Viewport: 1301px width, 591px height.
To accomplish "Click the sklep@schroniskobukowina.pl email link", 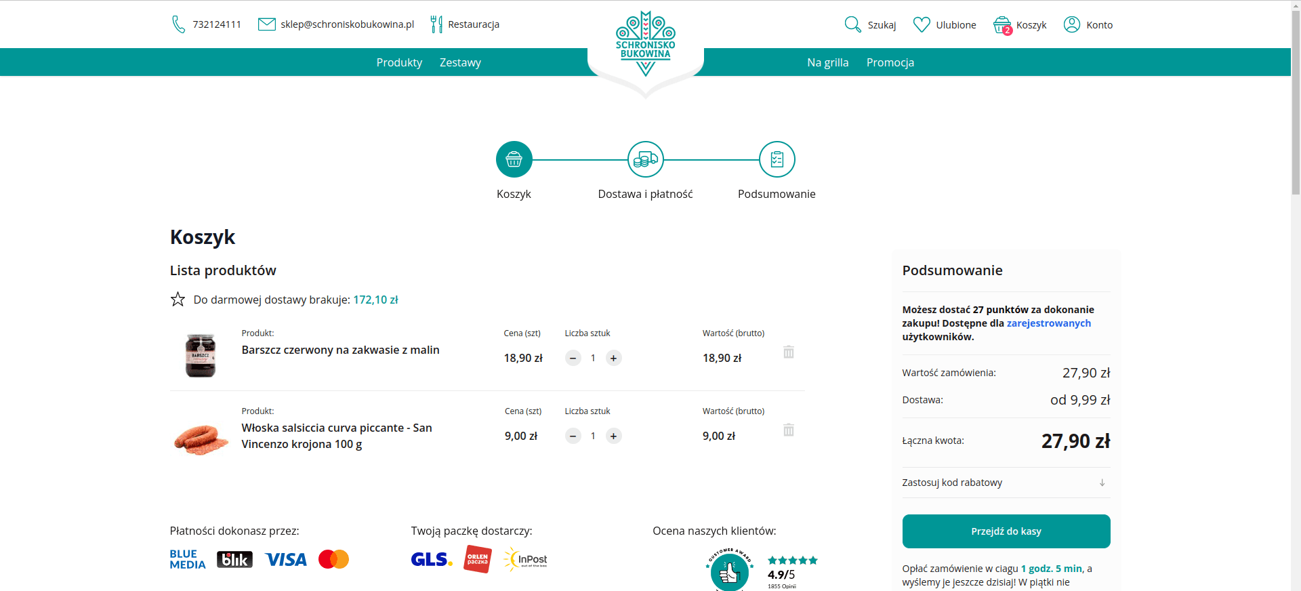I will (x=347, y=24).
